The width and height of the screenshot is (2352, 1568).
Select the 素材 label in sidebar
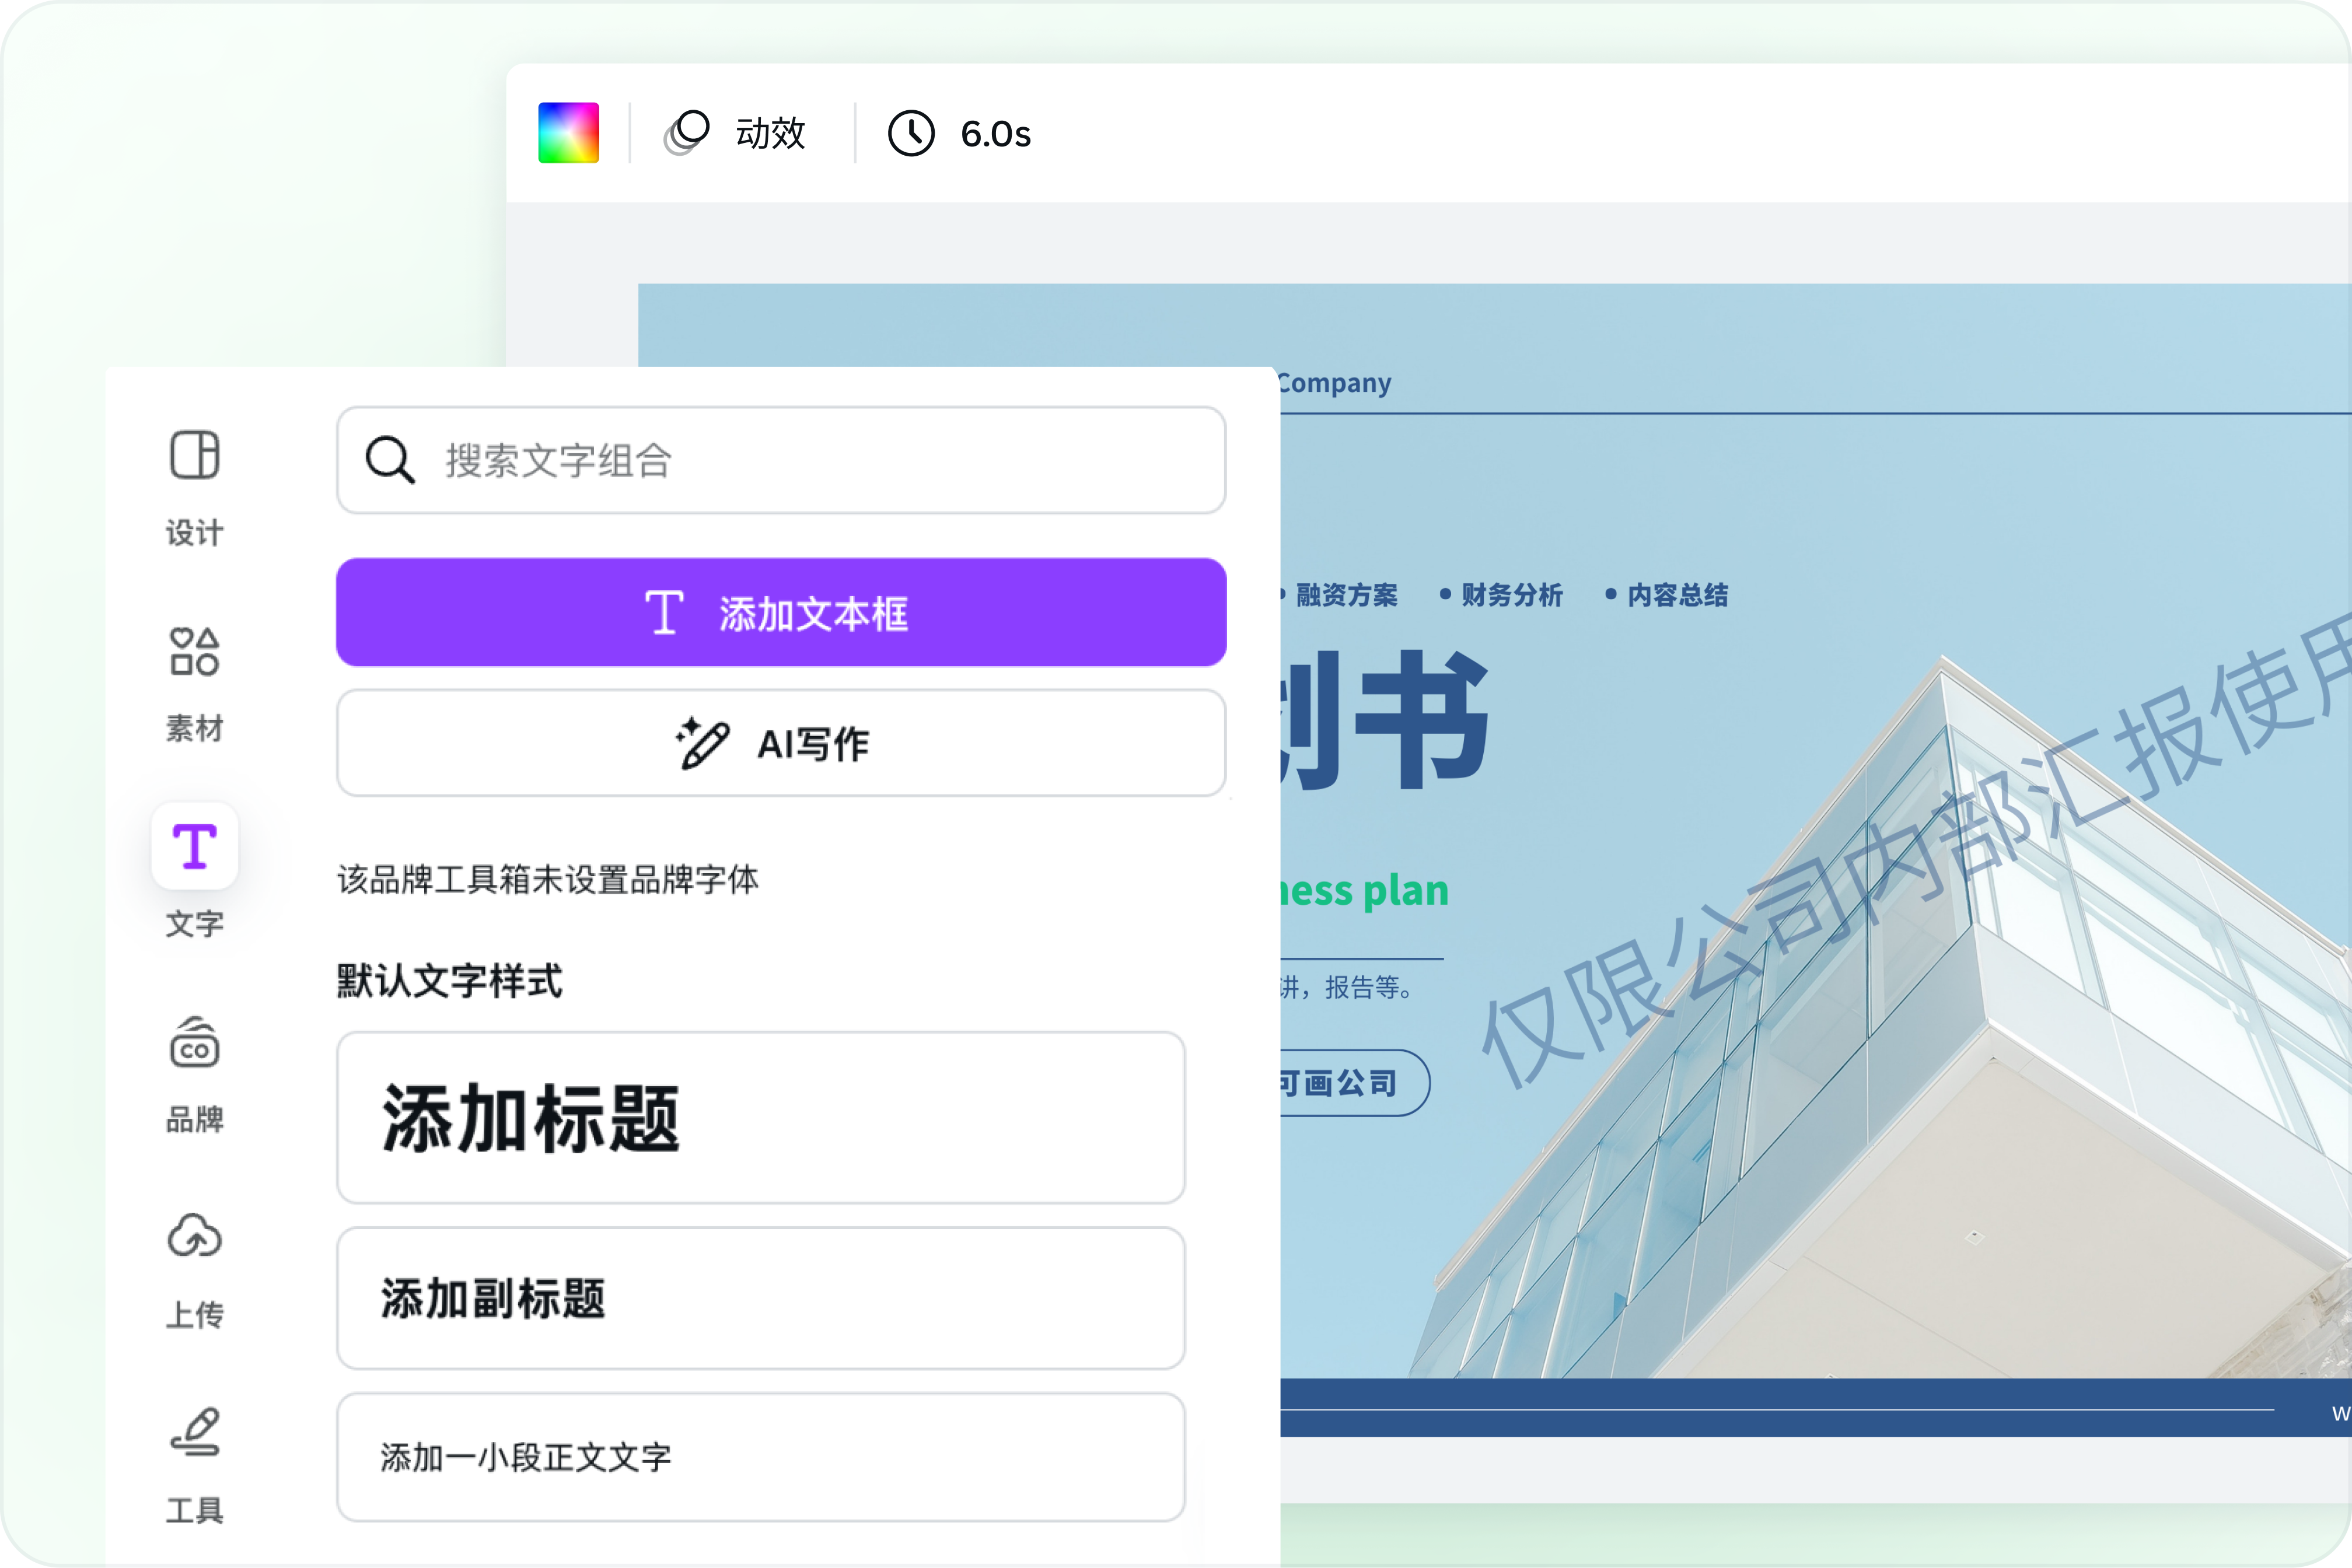point(195,728)
